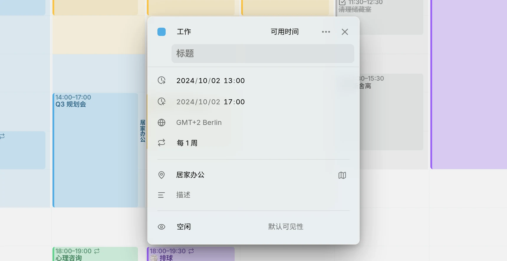The image size is (507, 261).
Task: Open the 心理咨询 event at 18:00
Action: click(95, 254)
